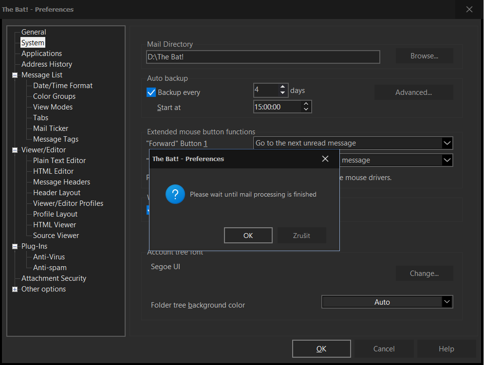Increase backup days with up arrow

(x=282, y=87)
